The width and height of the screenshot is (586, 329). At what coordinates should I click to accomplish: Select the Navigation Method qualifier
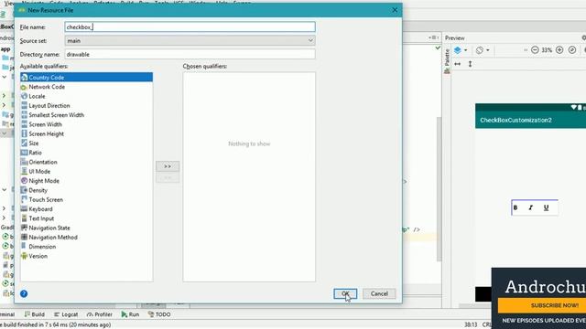point(86,238)
